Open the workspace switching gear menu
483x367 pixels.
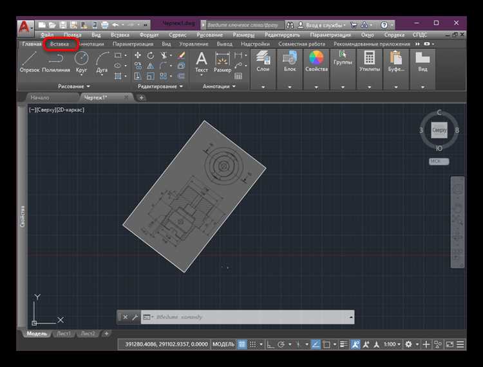(x=409, y=345)
